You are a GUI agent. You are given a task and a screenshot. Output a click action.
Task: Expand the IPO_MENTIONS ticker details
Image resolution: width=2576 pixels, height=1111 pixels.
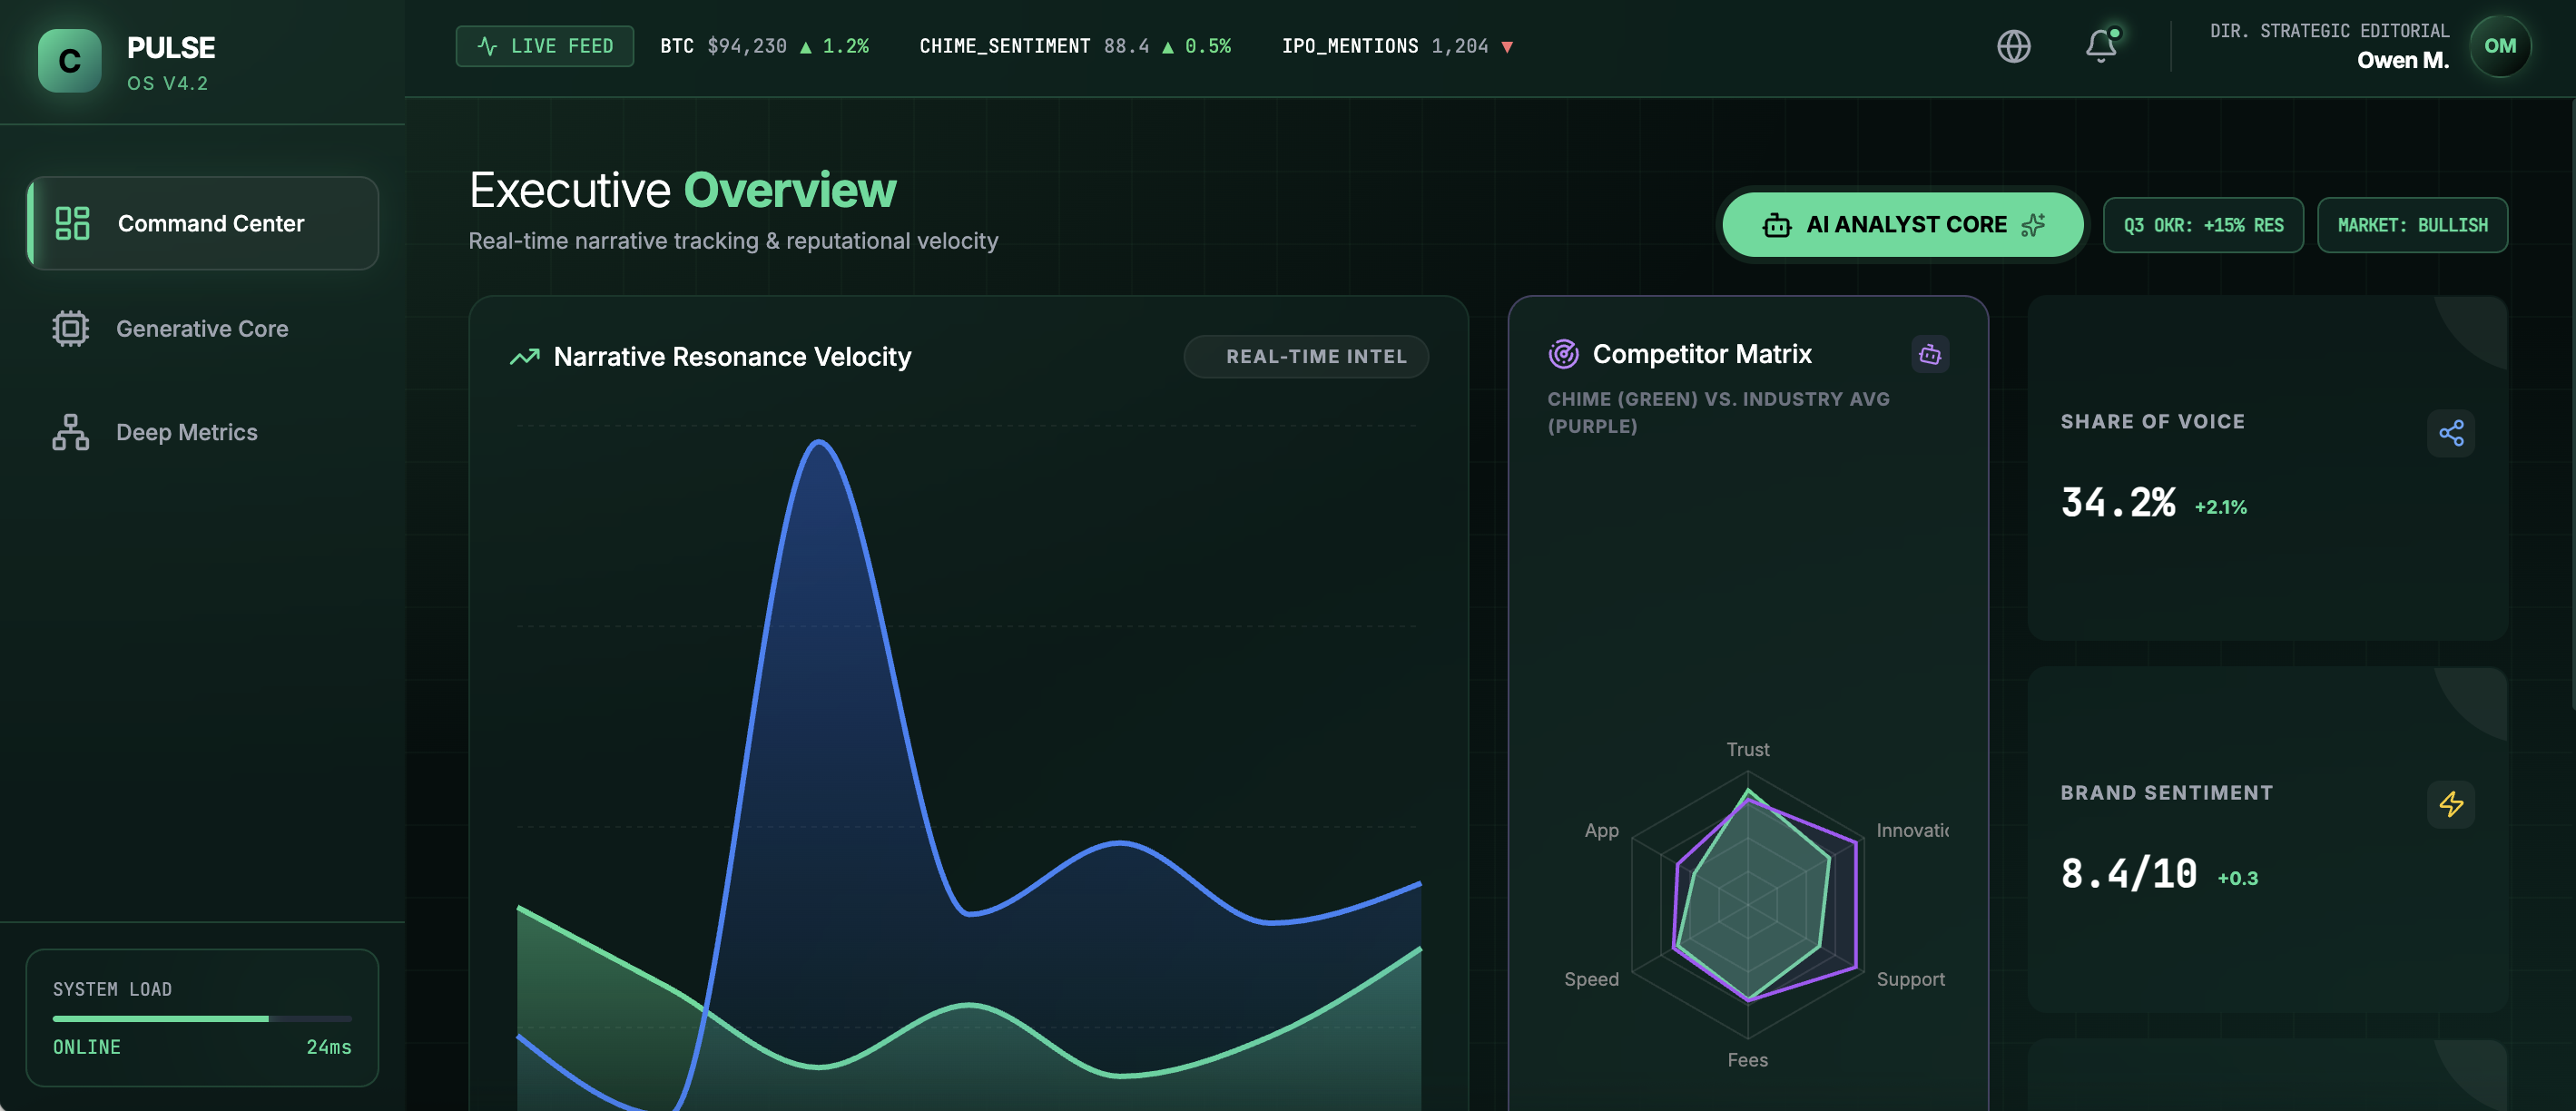(1397, 45)
